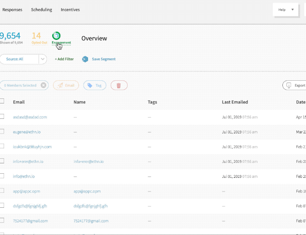Screen dimensions: 306x235
Task: Expand the Source: All dropdown arrow
Action: [x=43, y=59]
